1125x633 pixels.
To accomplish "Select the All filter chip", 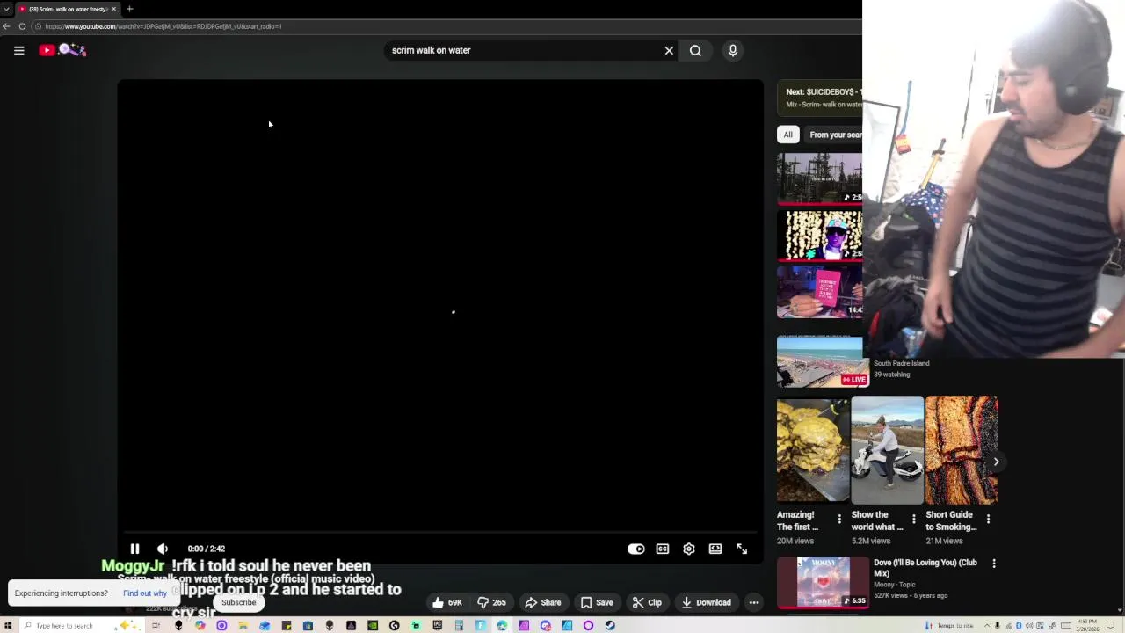I will (x=787, y=135).
